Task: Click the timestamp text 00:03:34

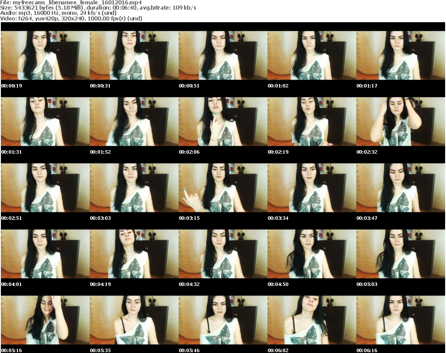Action: (x=278, y=218)
